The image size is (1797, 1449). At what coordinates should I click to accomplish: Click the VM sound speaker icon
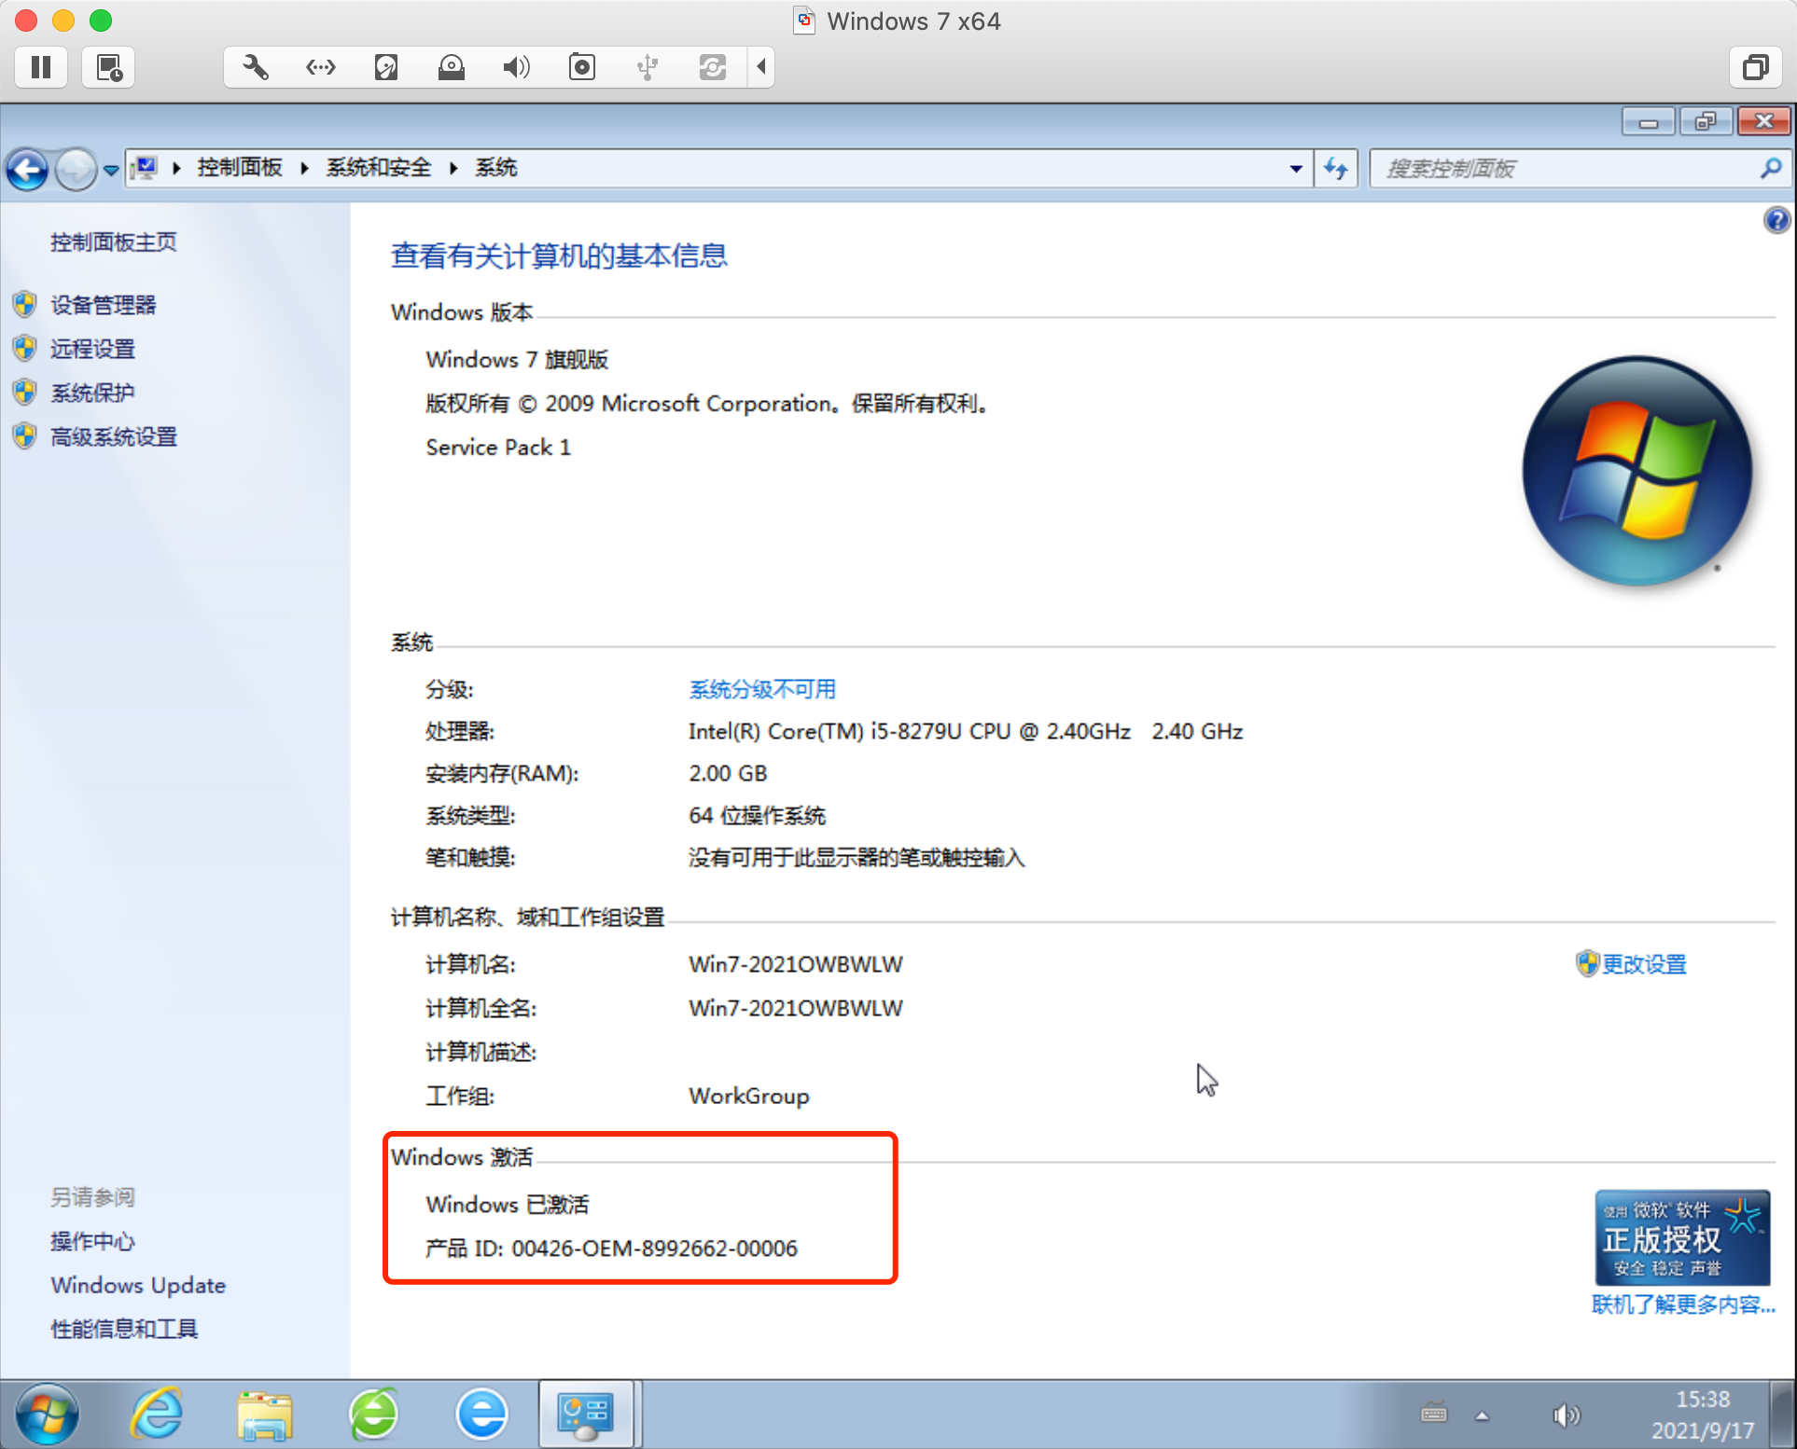pyautogui.click(x=516, y=67)
